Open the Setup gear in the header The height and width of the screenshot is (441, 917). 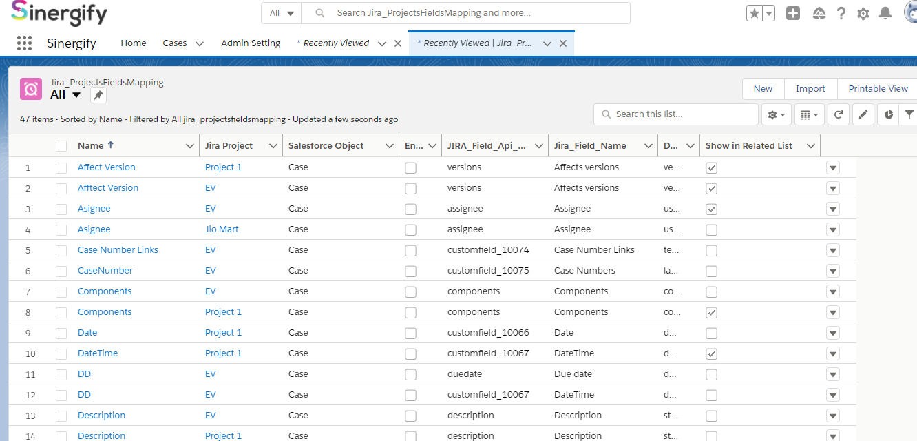click(x=863, y=13)
